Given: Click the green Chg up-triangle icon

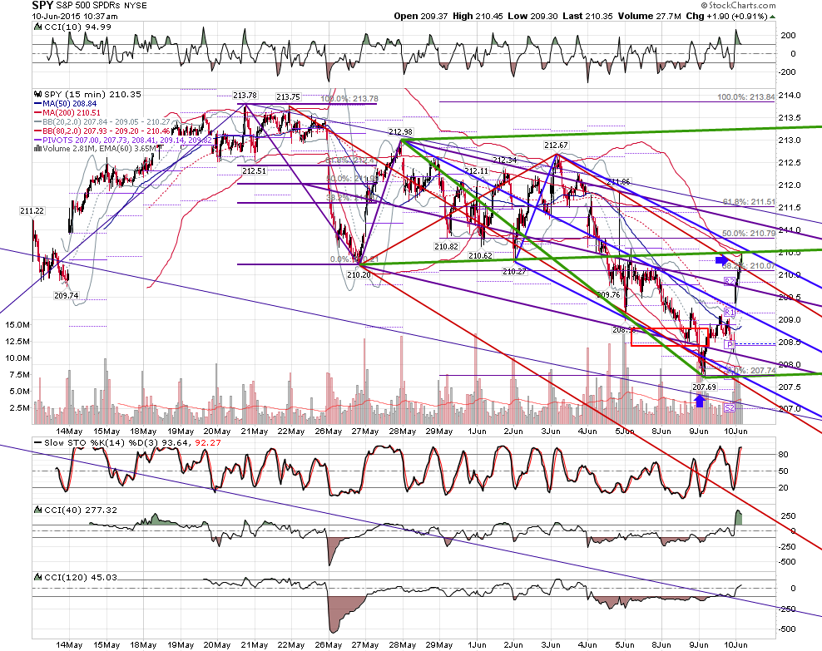Looking at the screenshot, I should point(773,17).
